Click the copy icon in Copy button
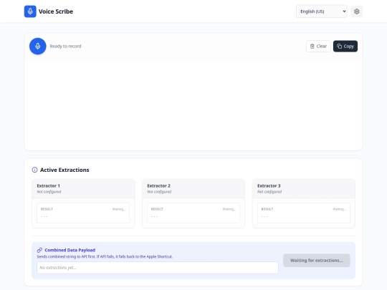Image resolution: width=387 pixels, height=290 pixels. click(340, 46)
